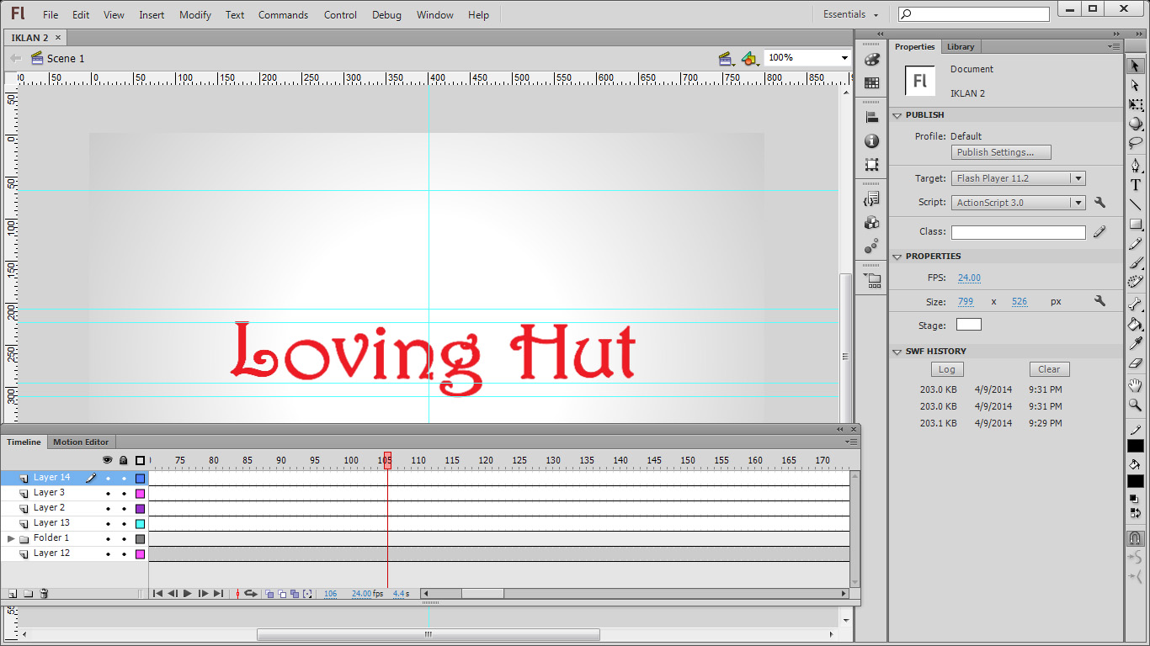
Task: Toggle Snap to Objects magnet
Action: point(1135,538)
